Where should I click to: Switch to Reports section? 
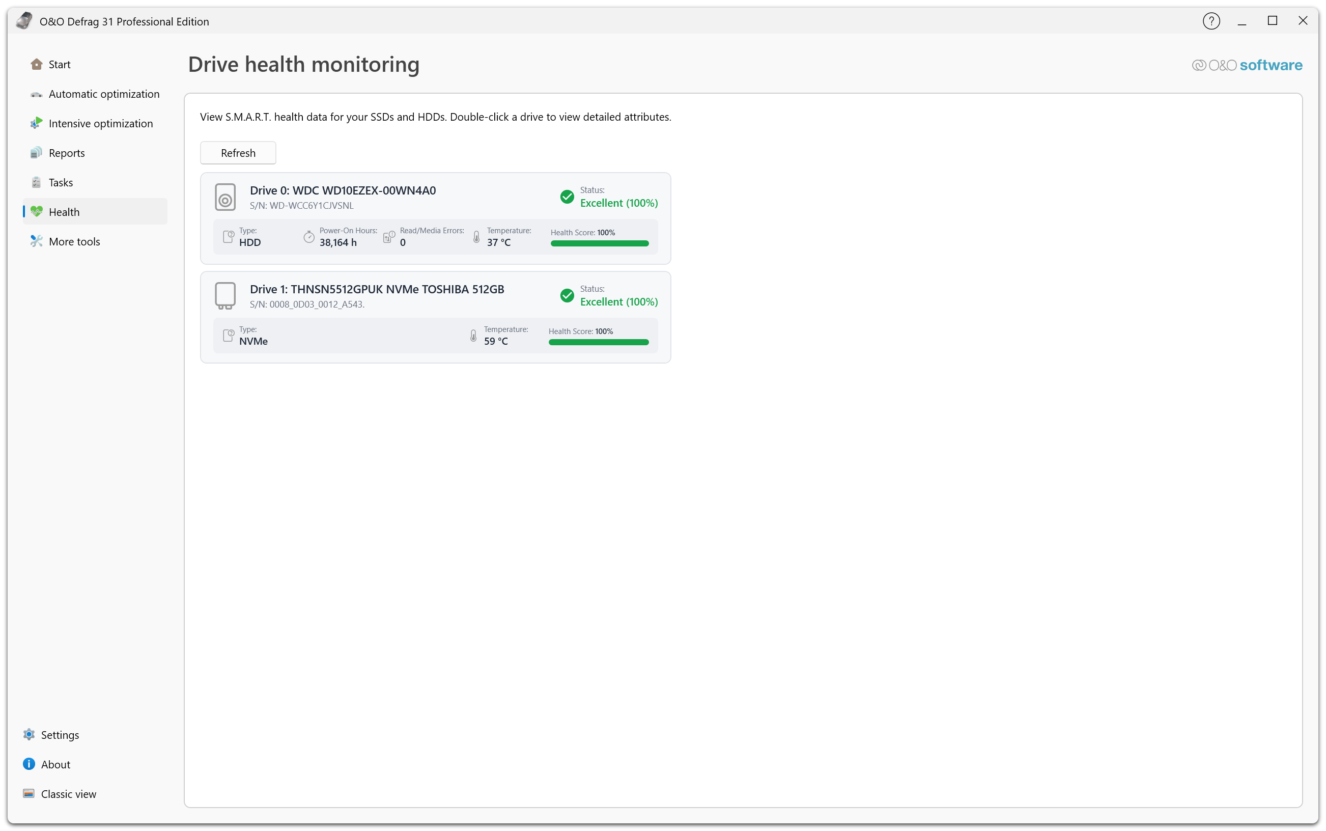pos(67,153)
